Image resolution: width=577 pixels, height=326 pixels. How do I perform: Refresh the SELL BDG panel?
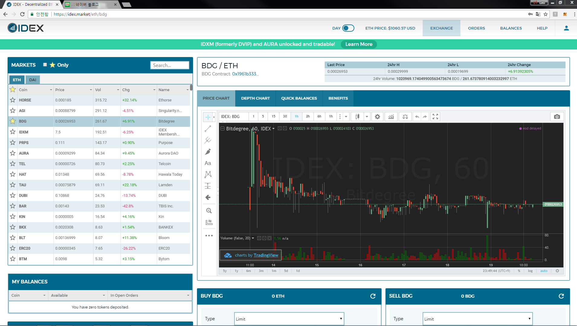561,296
